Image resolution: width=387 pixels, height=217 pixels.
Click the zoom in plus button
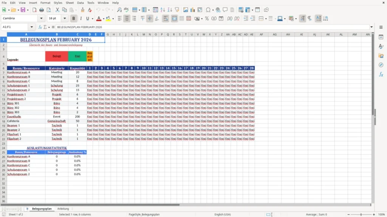pos(374,214)
